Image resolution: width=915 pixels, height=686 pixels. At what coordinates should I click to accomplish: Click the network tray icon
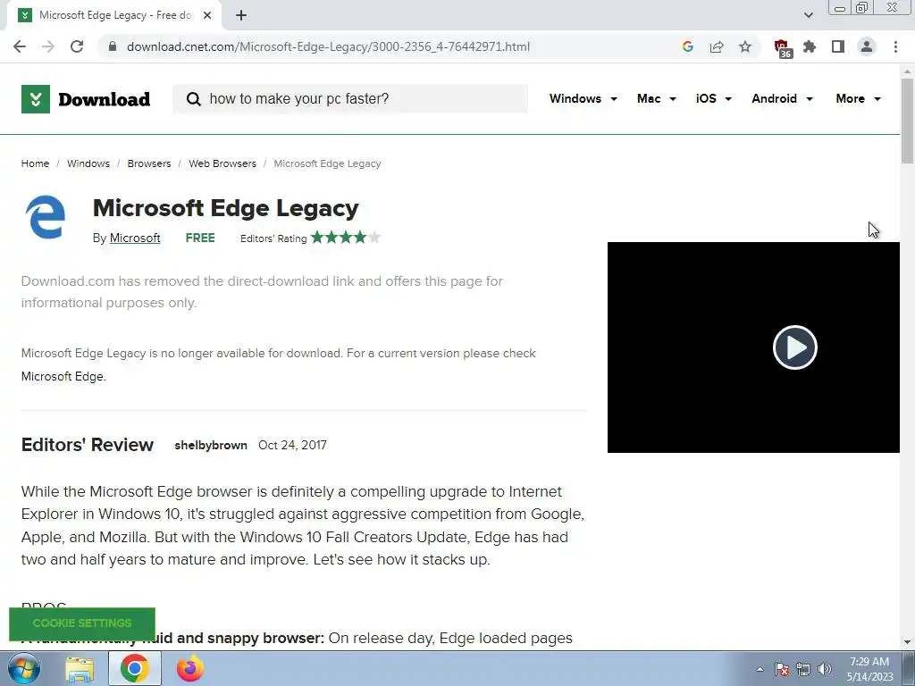803,669
